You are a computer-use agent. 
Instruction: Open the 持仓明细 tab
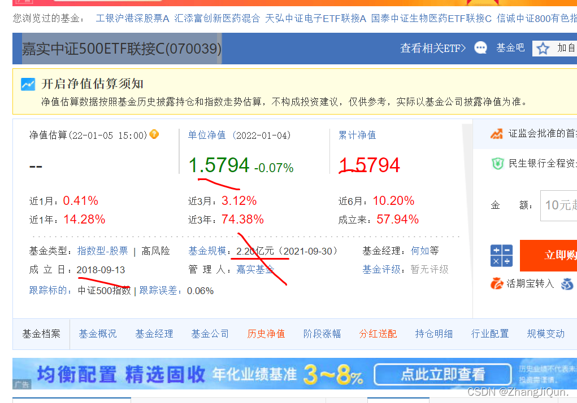pos(434,334)
